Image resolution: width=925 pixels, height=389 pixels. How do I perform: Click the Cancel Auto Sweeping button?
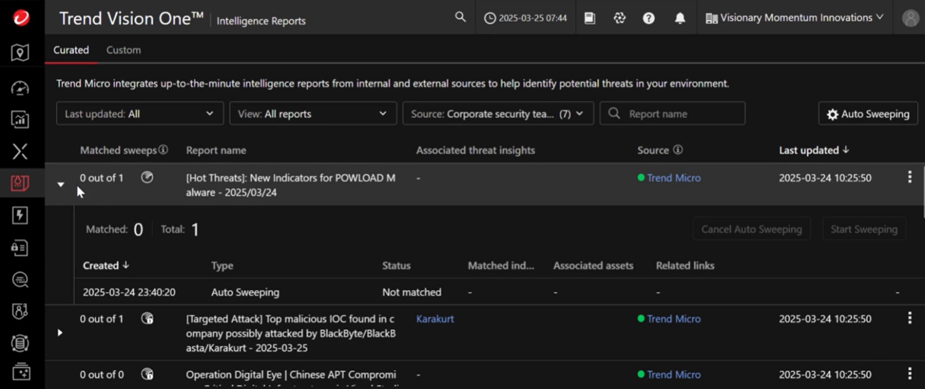coord(751,229)
